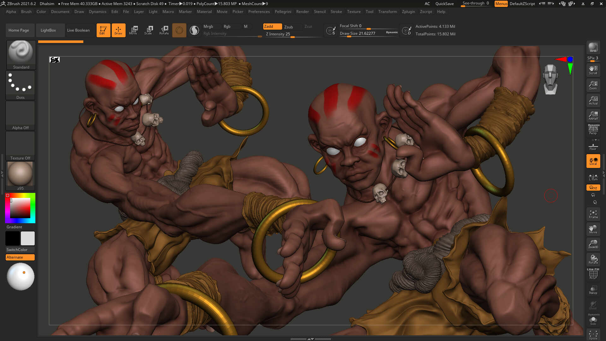The height and width of the screenshot is (341, 606).
Task: Click the Edit mode button
Action: click(x=103, y=30)
